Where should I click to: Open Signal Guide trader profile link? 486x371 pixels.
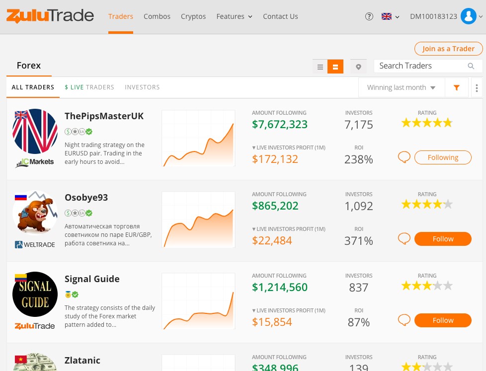(92, 279)
